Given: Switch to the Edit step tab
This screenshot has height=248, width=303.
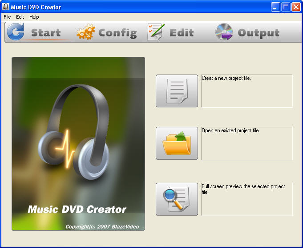Looking at the screenshot, I should tap(182, 32).
